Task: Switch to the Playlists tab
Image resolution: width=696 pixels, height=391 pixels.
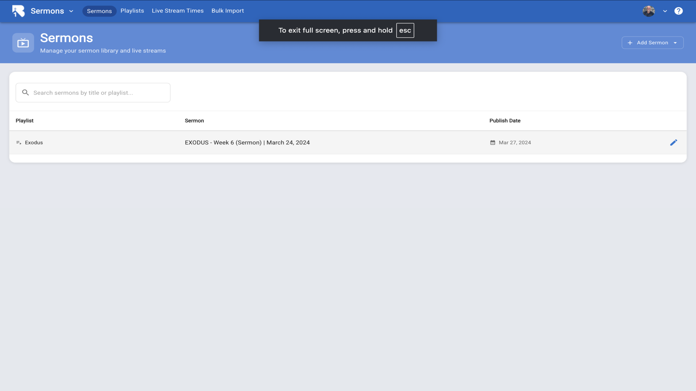Action: pos(132,11)
